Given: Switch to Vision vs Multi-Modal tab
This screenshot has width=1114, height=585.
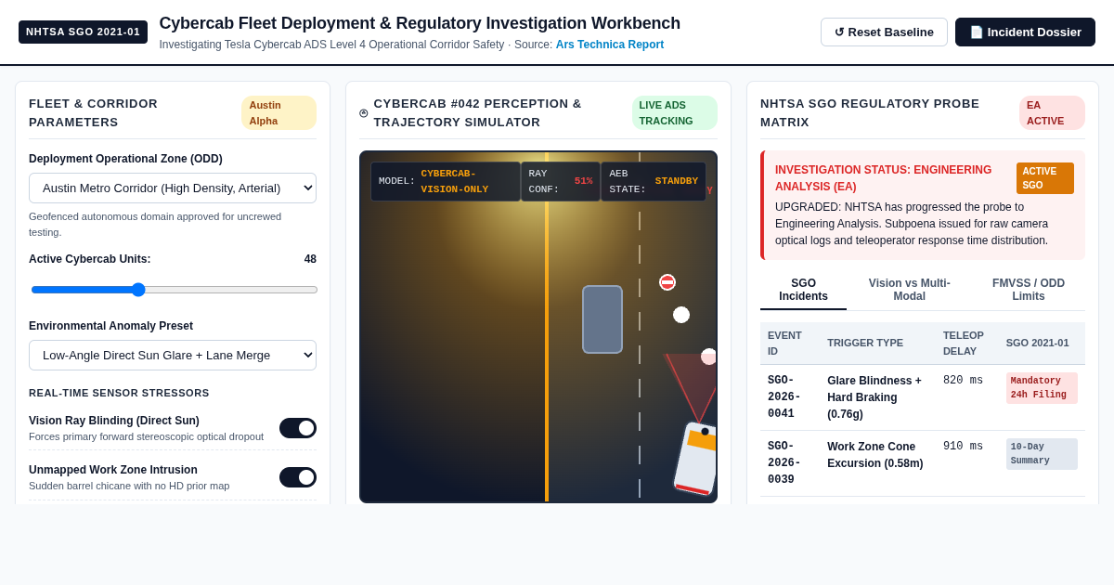Looking at the screenshot, I should tap(909, 290).
